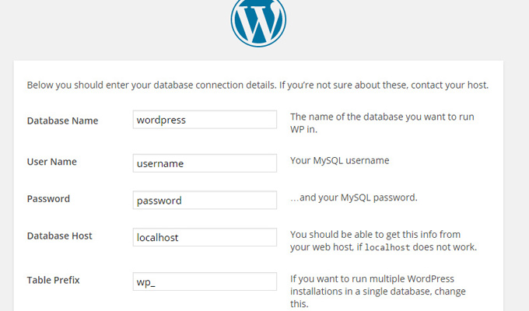Click the multiple WordPress installations description
Screen dimensions: 529x311
[378, 291]
